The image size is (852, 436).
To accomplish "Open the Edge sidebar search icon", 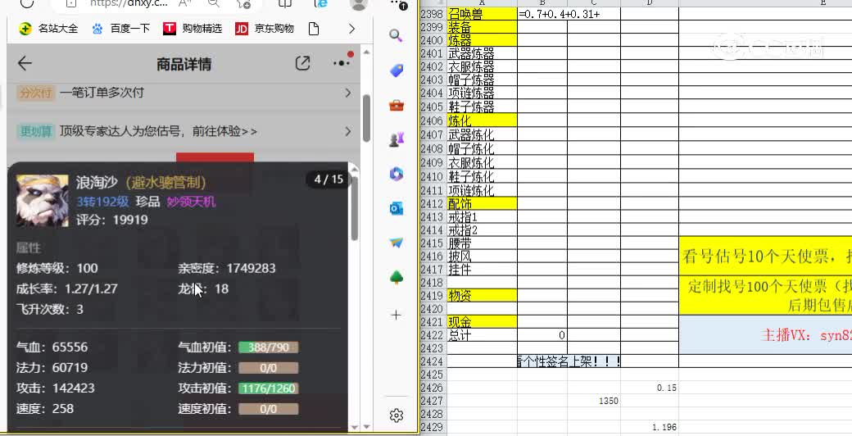I will (397, 35).
